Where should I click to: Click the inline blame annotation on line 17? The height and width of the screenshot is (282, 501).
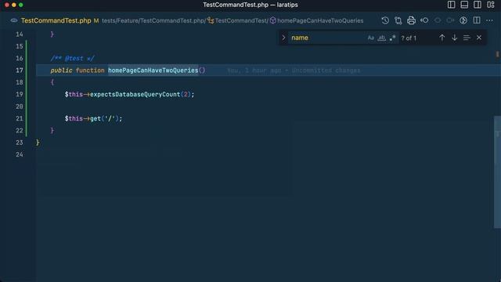294,70
